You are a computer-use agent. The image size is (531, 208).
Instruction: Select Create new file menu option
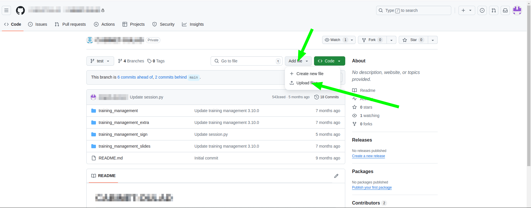click(310, 74)
